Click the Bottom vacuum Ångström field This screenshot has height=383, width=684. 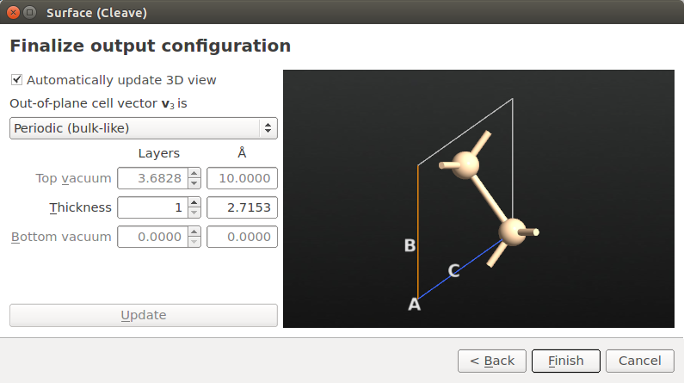(x=241, y=237)
